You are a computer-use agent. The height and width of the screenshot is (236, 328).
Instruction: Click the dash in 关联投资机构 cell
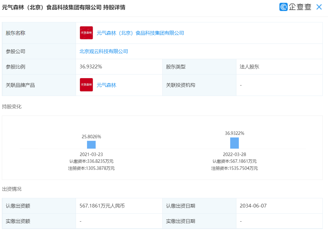pyautogui.click(x=240, y=85)
